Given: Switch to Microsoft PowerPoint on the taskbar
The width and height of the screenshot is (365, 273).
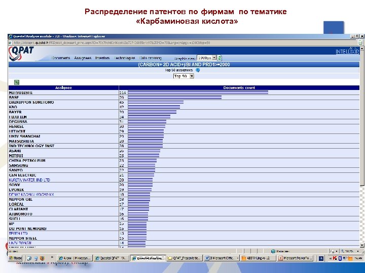Looking at the screenshot, I should [x=295, y=258].
